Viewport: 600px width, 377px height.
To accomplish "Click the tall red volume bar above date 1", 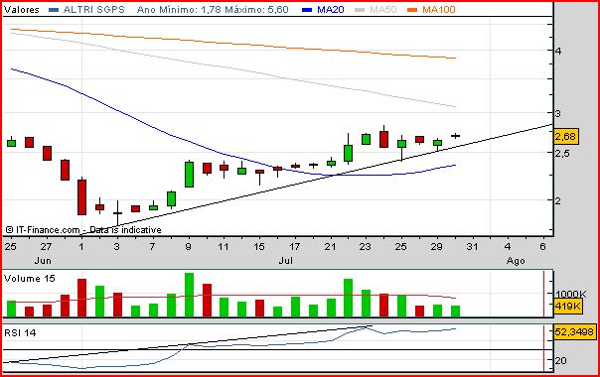I will point(81,298).
